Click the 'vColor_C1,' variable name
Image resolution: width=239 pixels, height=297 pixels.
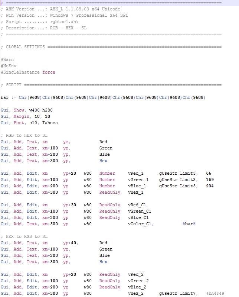point(141,224)
